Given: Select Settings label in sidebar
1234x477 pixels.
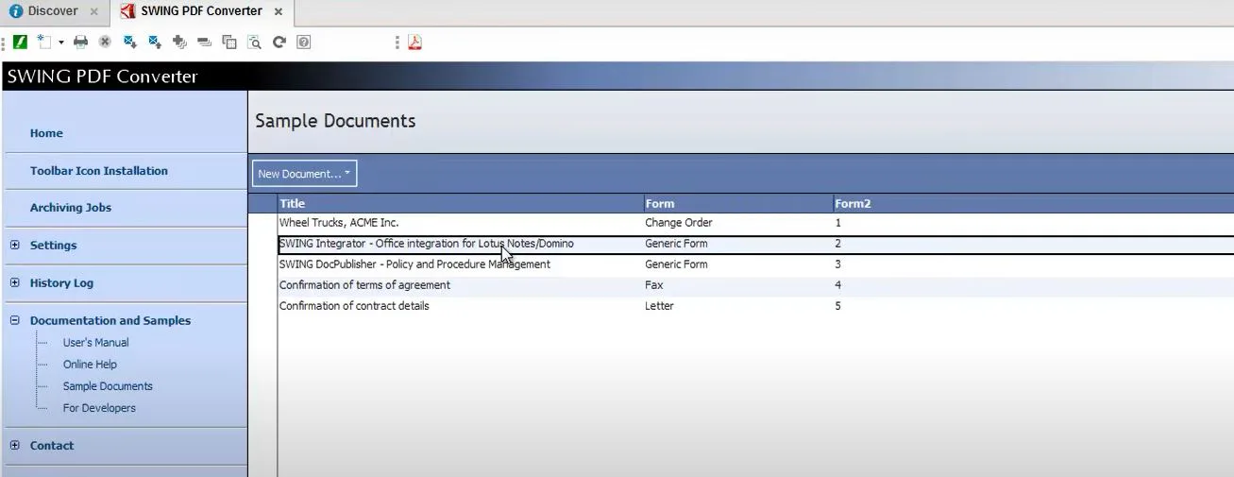Looking at the screenshot, I should [x=53, y=246].
